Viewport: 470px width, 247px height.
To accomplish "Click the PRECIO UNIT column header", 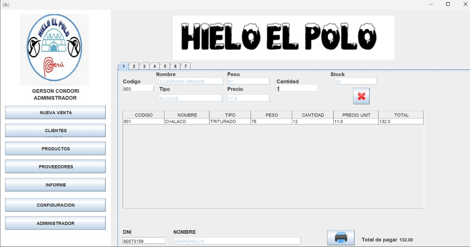I will [356, 115].
